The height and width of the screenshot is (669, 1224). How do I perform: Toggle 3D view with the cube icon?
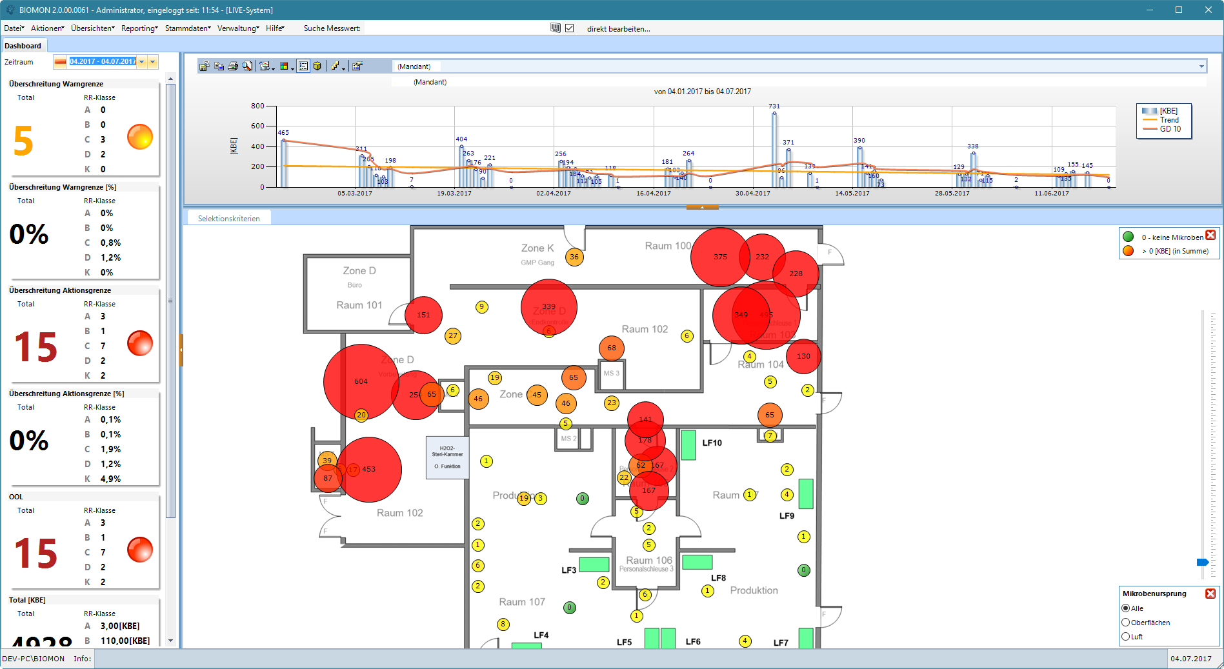[x=317, y=66]
